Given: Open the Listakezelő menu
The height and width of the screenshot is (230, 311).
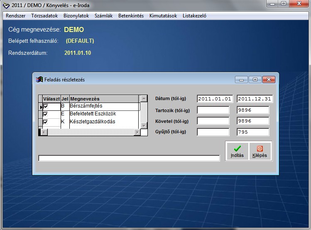Looking at the screenshot, I should (195, 16).
